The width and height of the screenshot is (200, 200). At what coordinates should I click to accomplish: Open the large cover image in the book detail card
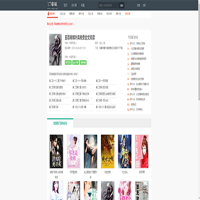(x=56, y=49)
